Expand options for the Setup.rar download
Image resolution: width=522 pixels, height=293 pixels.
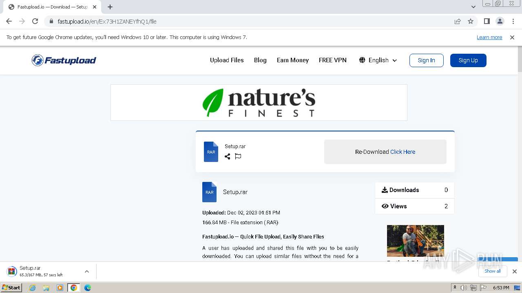pyautogui.click(x=87, y=271)
